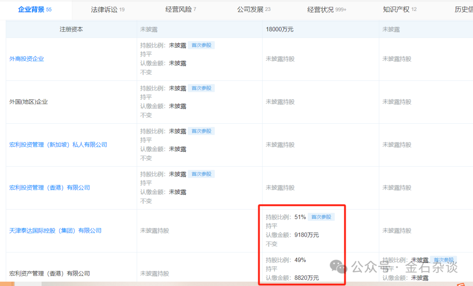473x286 pixels.
Task: Open the partially visible 历史信息 tab
Action: [x=464, y=10]
